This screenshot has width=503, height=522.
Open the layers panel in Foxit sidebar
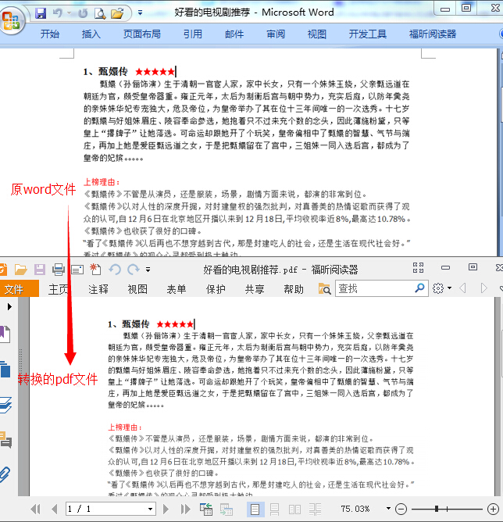pos(5,404)
